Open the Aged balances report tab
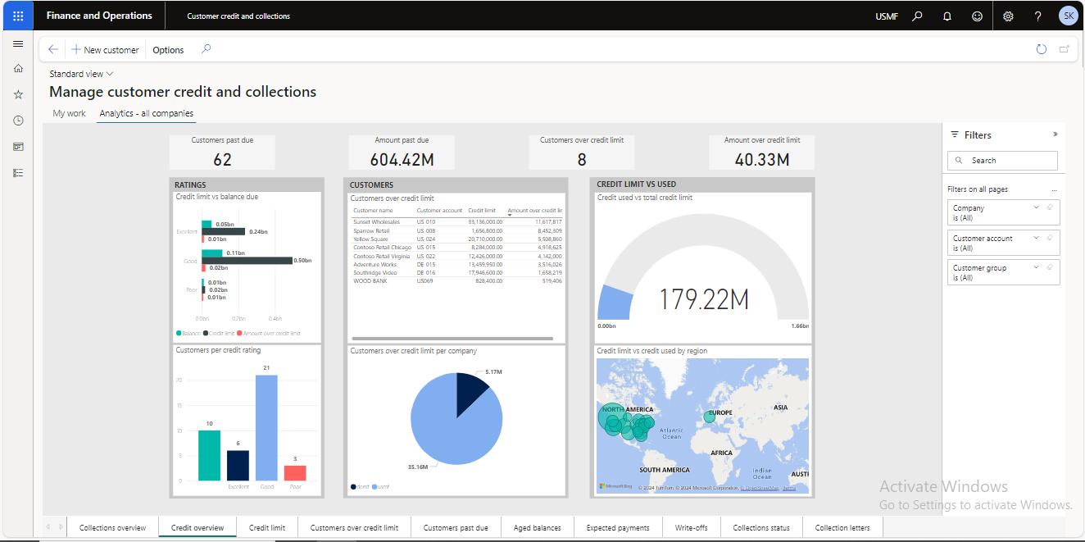This screenshot has width=1085, height=542. click(537, 527)
